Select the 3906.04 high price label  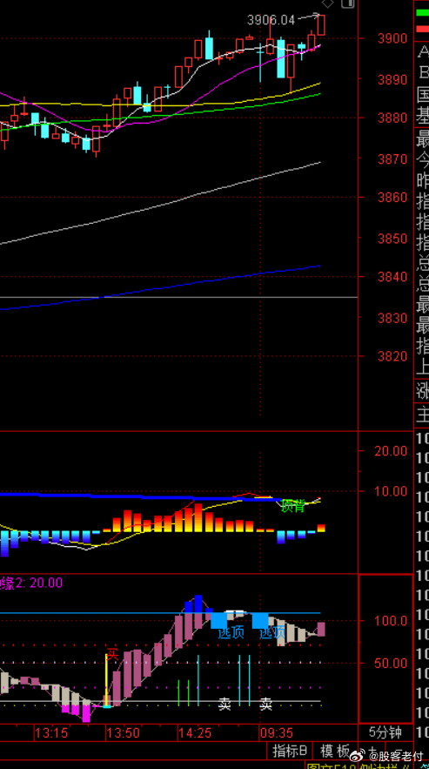pyautogui.click(x=271, y=20)
